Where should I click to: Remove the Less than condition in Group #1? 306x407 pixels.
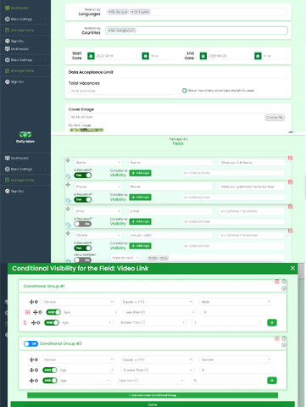click(27, 312)
